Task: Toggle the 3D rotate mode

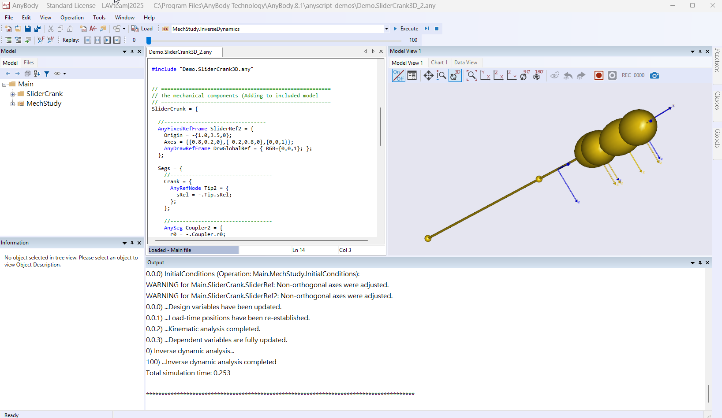Action: [455, 75]
